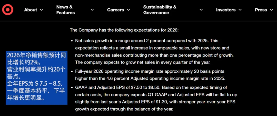Expand the chevron next to About

pos(41,10)
